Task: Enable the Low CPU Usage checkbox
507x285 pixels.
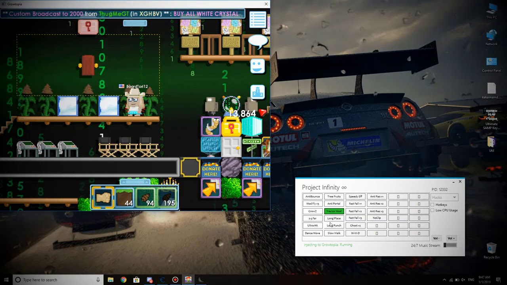Action: tap(433, 210)
